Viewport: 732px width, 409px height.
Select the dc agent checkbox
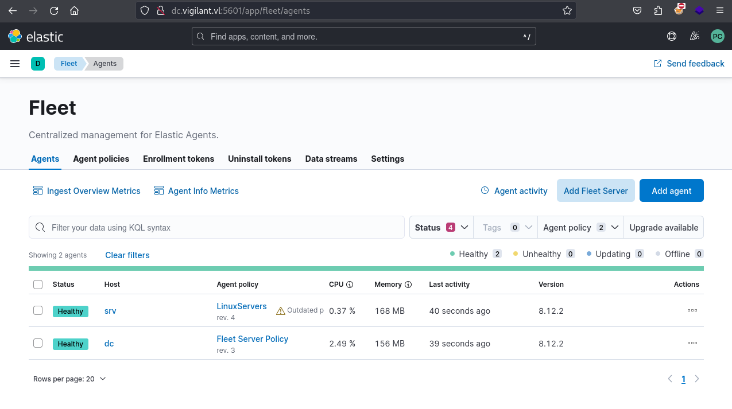38,343
